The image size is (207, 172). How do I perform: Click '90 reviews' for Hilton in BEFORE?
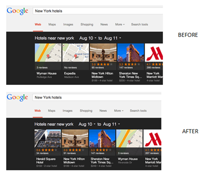[98, 68]
